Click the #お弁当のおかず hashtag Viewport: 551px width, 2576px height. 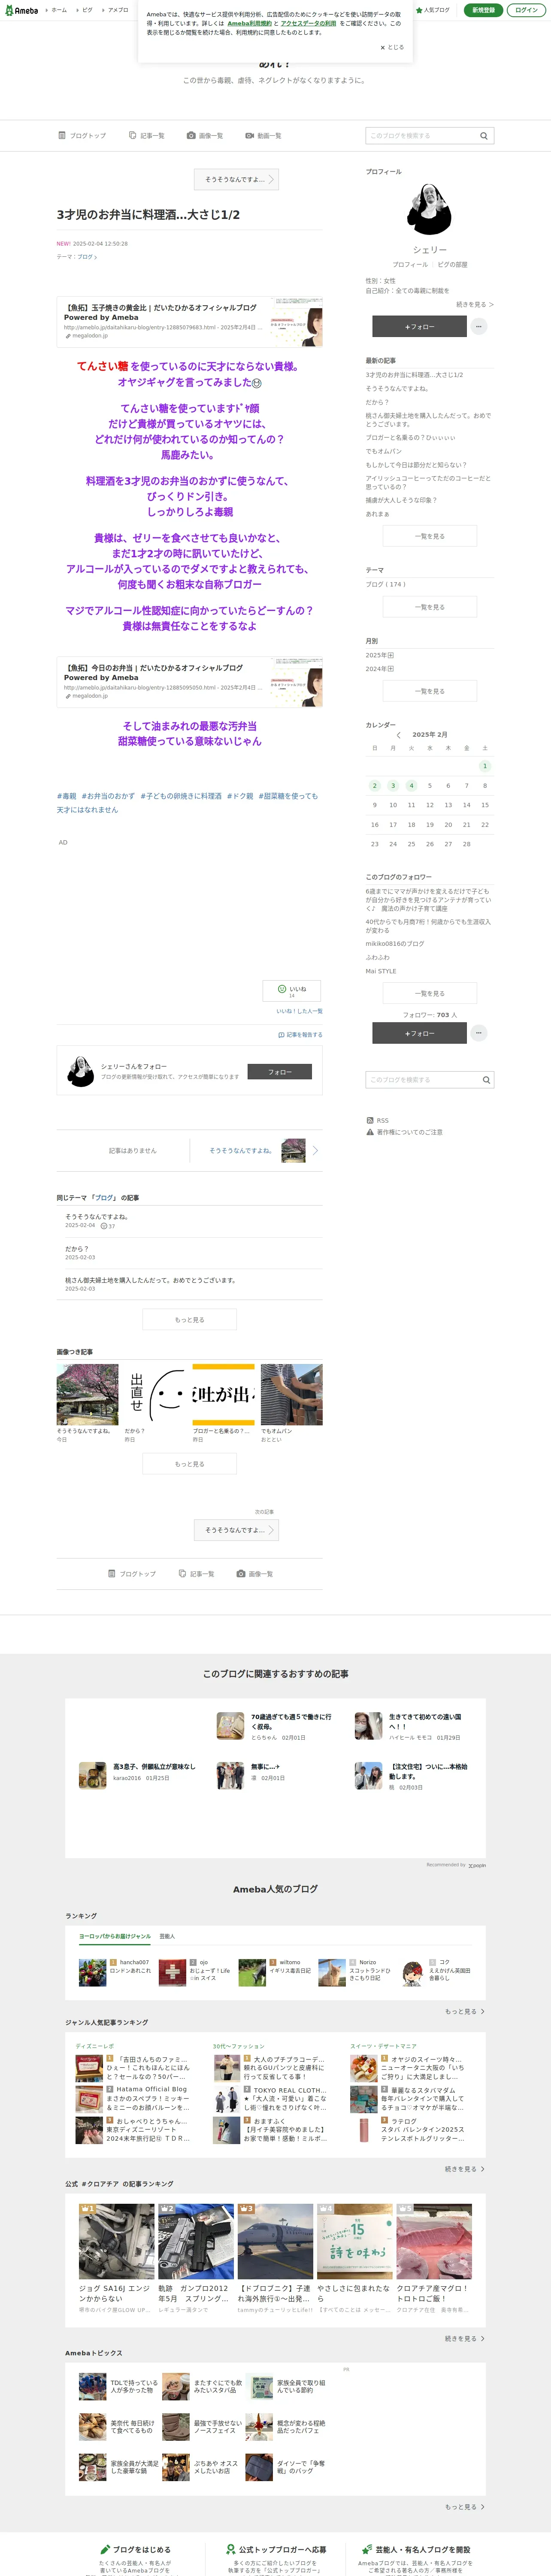tap(108, 796)
